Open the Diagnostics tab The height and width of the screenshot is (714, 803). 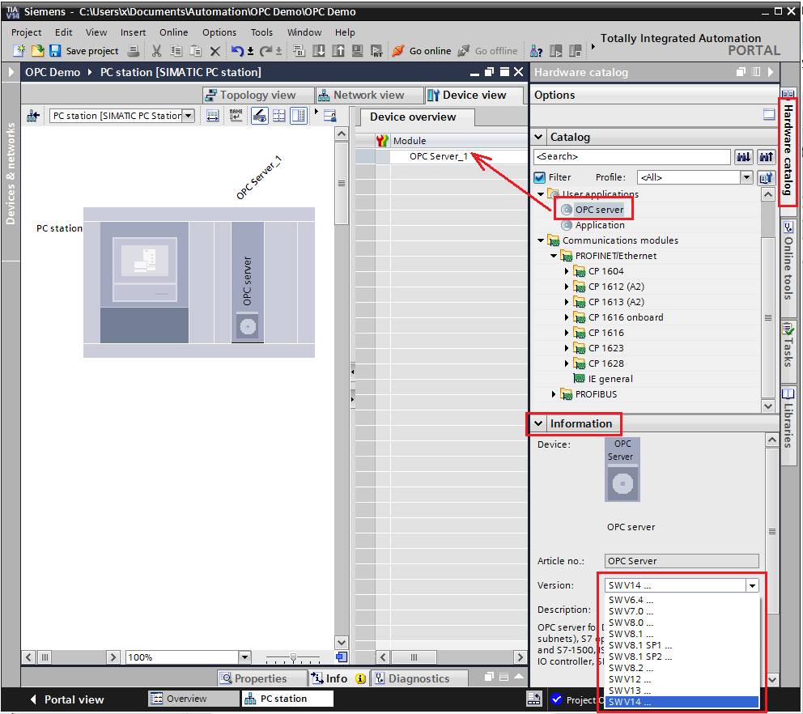pos(419,678)
